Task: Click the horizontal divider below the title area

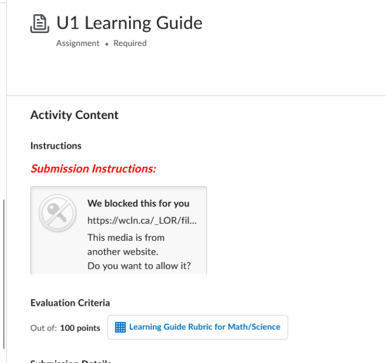Action: pyautogui.click(x=197, y=96)
